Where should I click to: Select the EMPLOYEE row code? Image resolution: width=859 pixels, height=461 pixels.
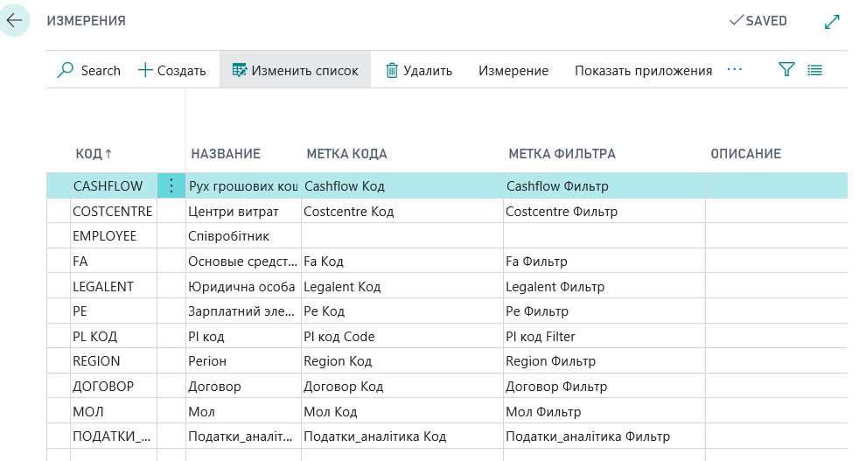105,236
